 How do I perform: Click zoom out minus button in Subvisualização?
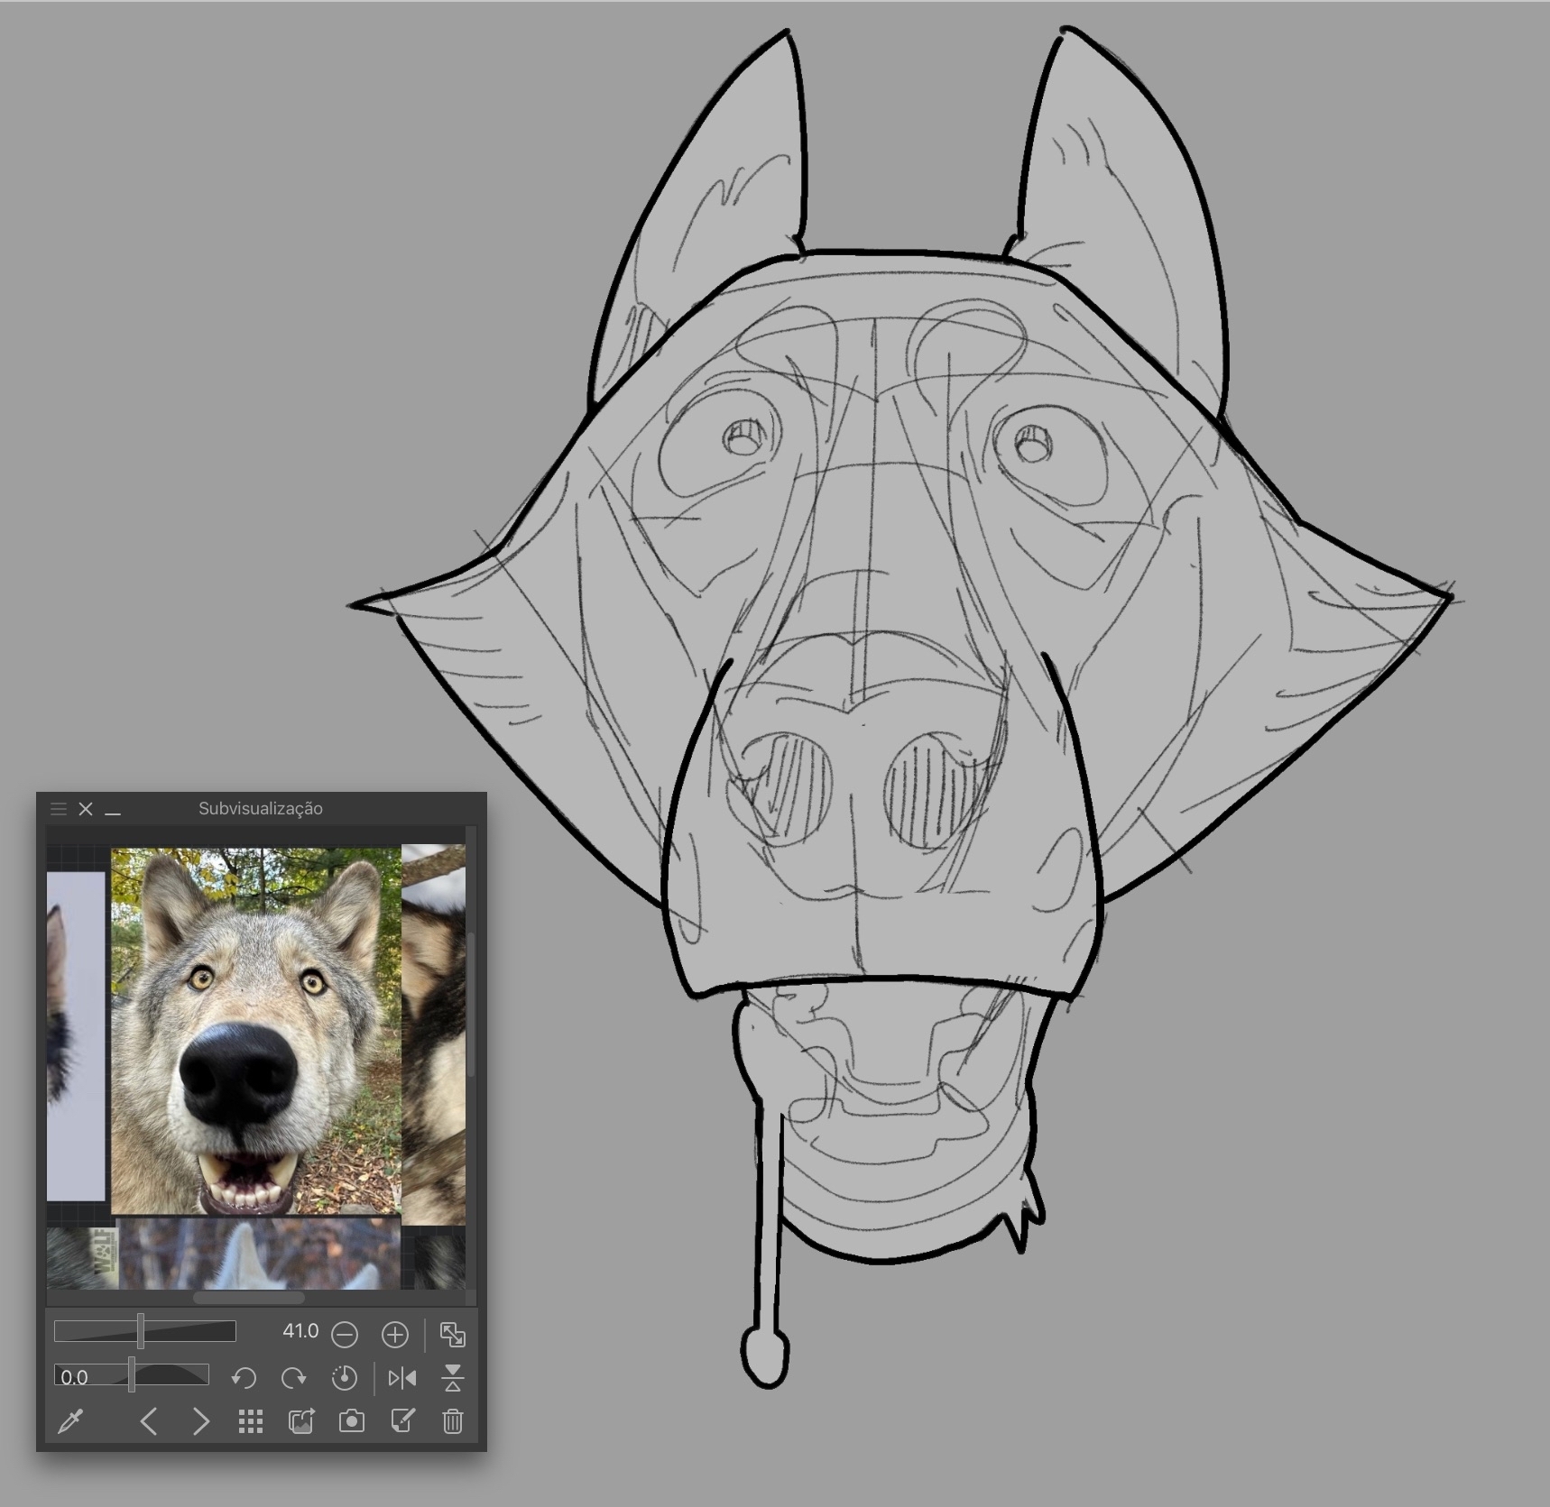tap(345, 1334)
